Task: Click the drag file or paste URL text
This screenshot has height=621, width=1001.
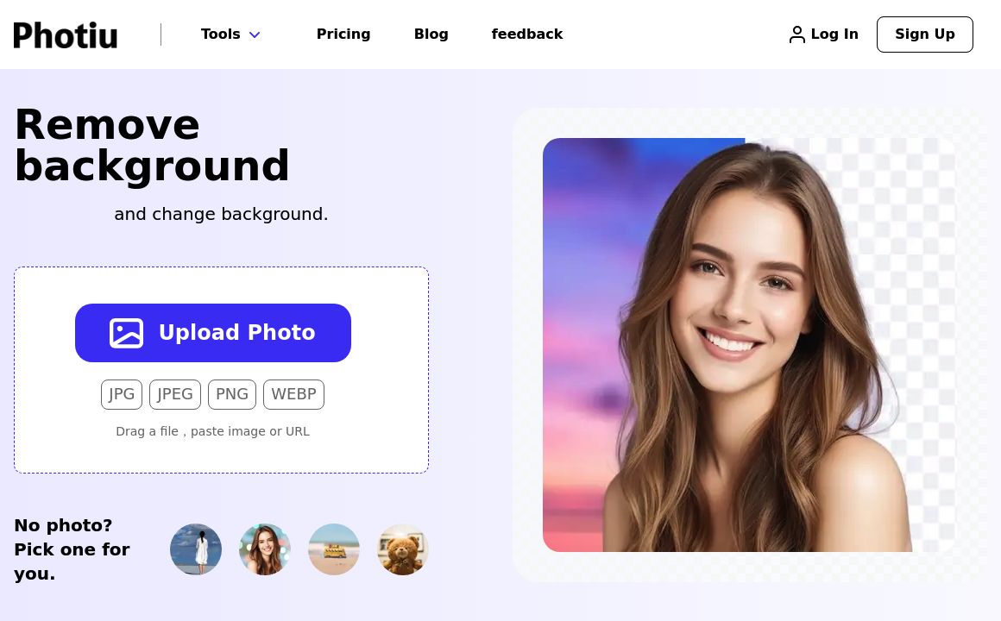Action: [212, 431]
